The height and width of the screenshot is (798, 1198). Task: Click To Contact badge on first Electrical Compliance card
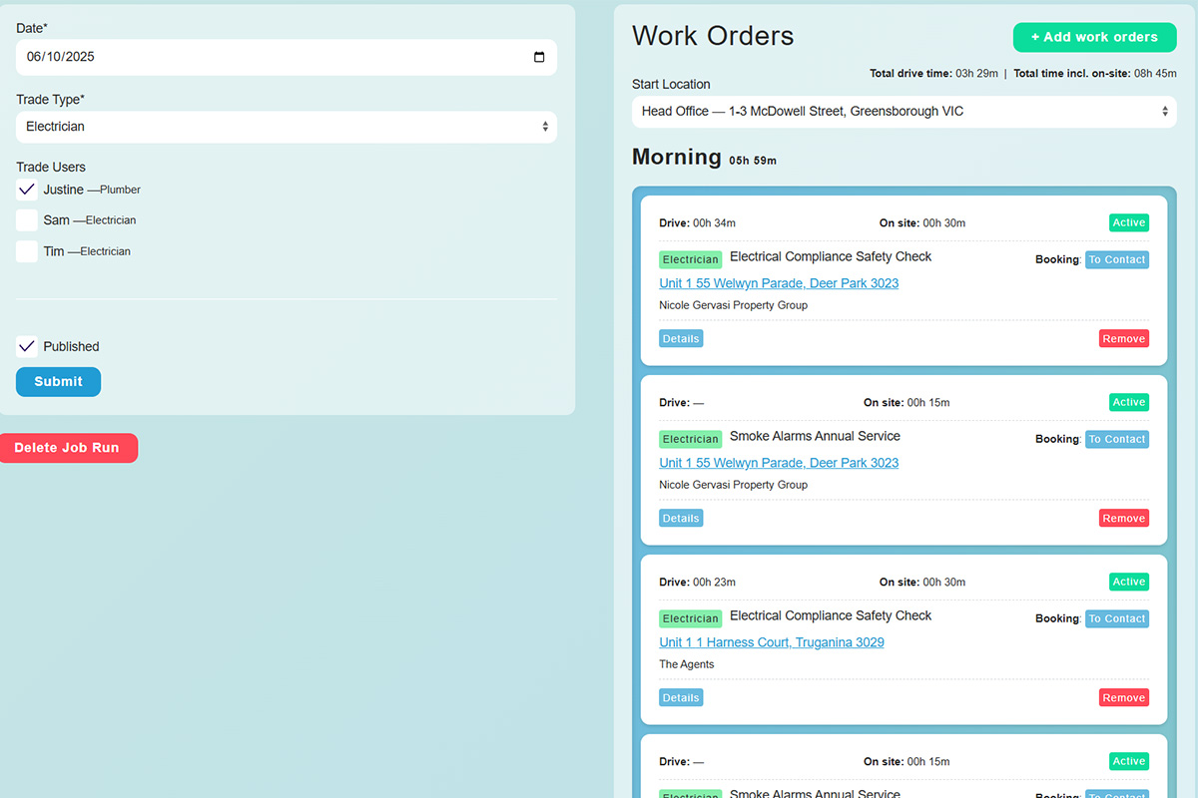click(x=1117, y=259)
